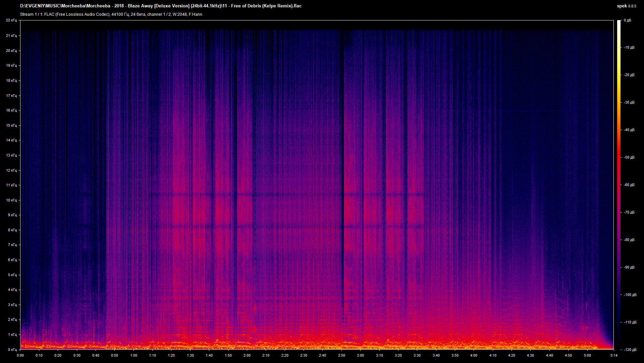Click the '5:14' end time label
Screen dimensions: 644x363
click(614, 355)
